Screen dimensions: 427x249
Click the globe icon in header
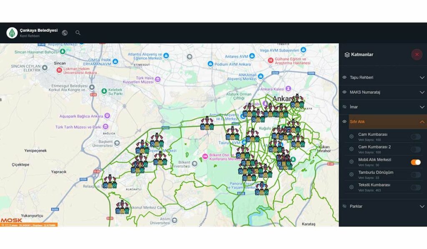pos(65,33)
